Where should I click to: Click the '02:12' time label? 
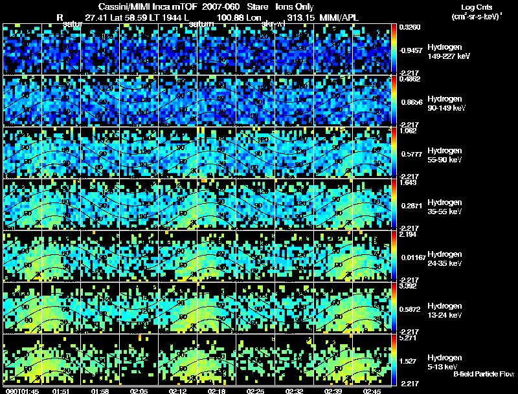point(177,391)
